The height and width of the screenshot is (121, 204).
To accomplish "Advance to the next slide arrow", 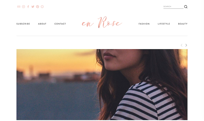I will coord(186,45).
